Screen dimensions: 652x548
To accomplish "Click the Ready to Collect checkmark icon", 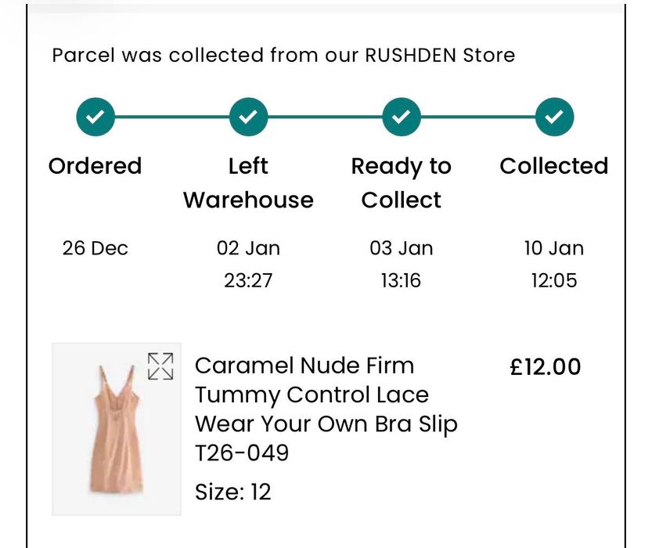I will point(401,117).
